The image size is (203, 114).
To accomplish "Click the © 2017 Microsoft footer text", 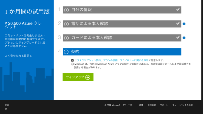I will click(112, 105).
